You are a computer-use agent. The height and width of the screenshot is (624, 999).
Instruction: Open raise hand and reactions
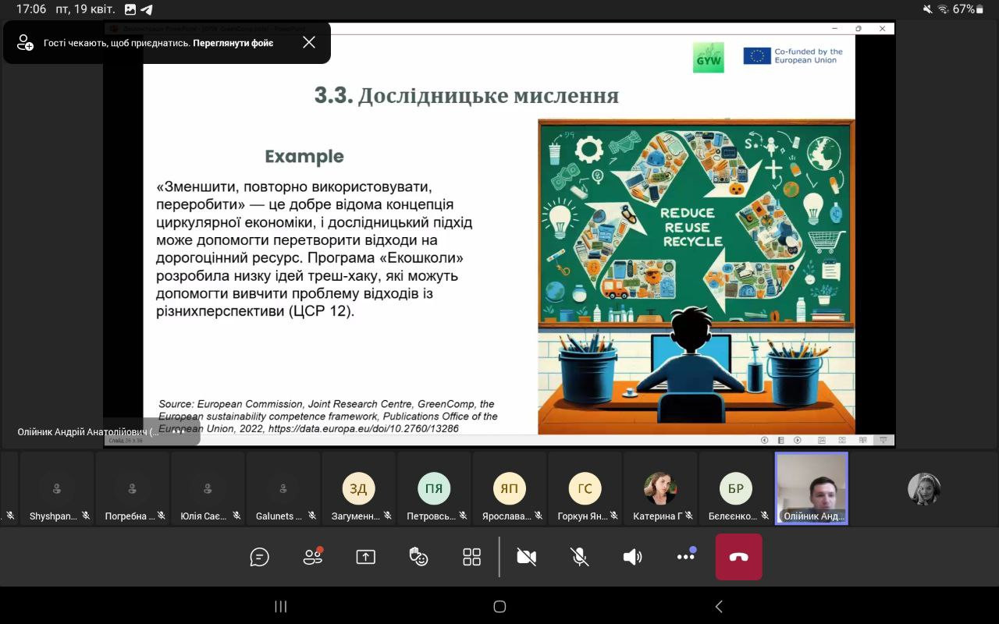(418, 557)
